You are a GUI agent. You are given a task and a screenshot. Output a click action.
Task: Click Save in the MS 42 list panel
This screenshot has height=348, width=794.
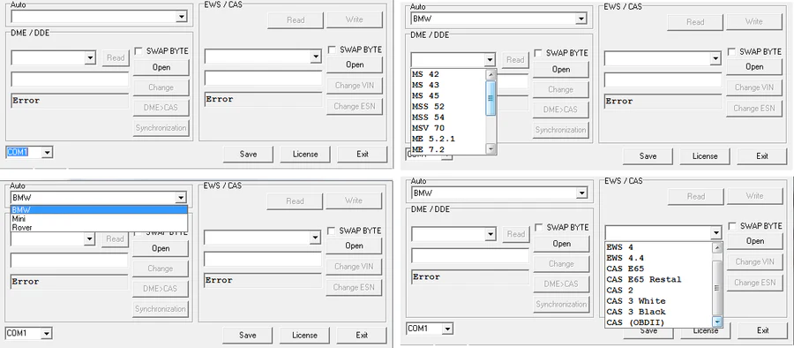[648, 156]
